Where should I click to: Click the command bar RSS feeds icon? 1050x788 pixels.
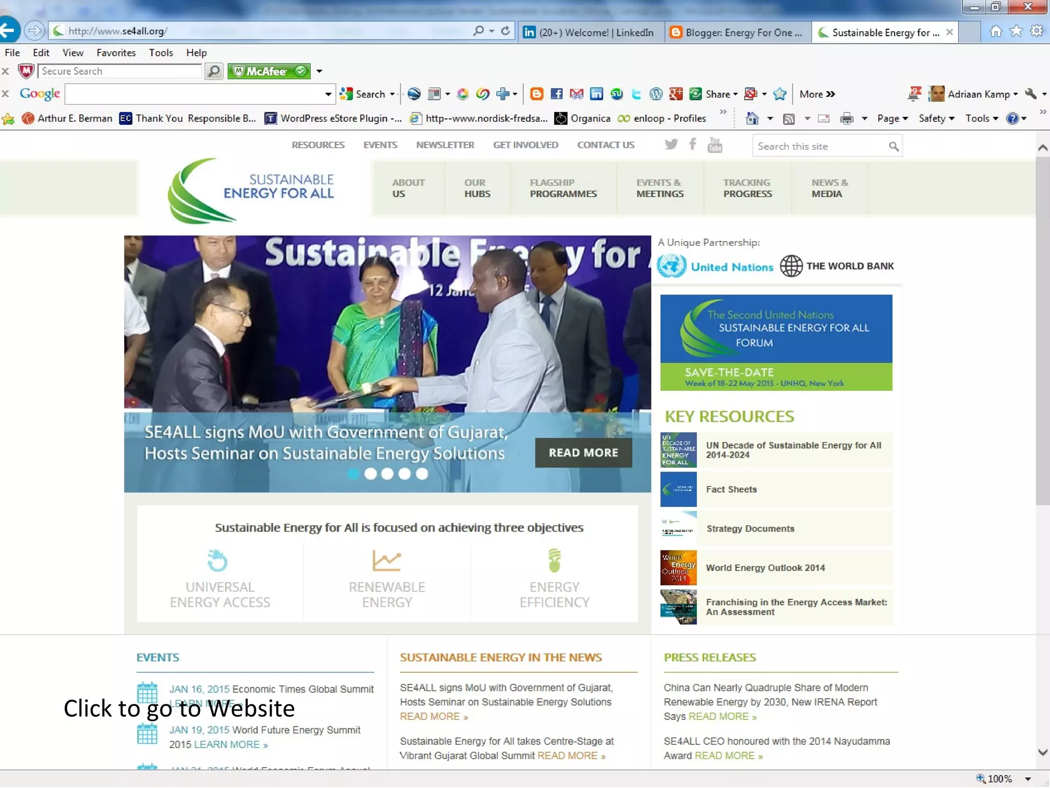789,119
